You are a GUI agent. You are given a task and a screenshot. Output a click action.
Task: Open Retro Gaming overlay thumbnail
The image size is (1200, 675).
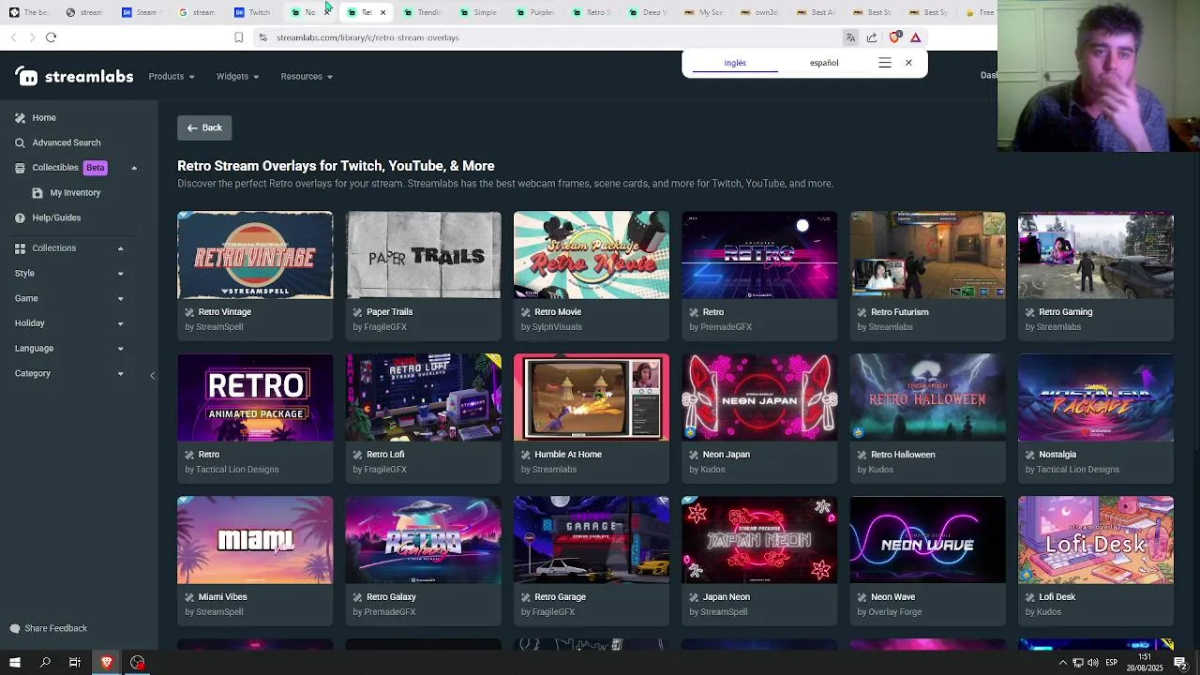tap(1095, 255)
